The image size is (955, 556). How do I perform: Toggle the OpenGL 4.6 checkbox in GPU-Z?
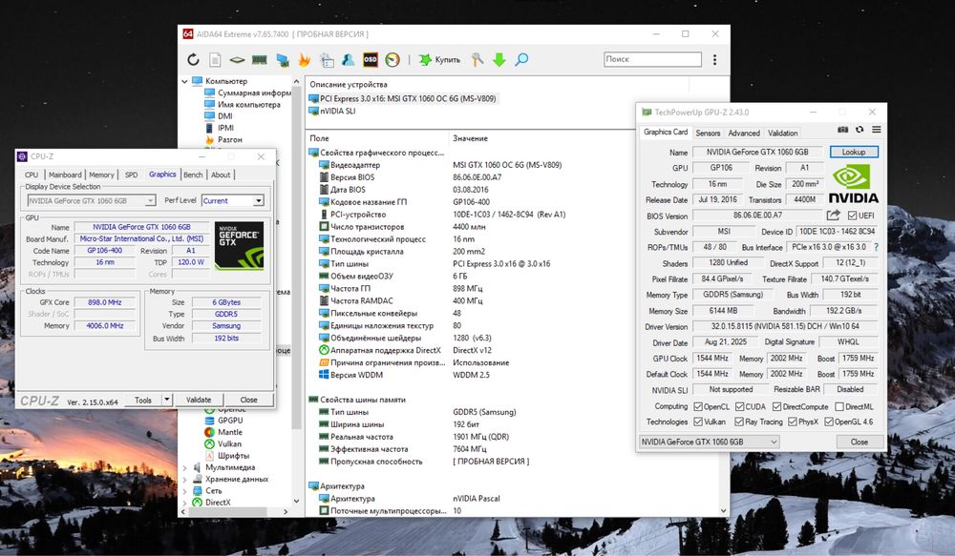828,422
